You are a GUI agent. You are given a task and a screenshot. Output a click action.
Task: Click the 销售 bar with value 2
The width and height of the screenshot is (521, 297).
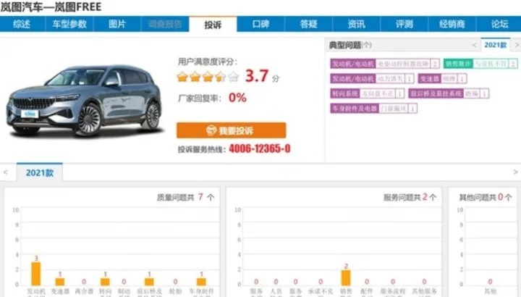tap(346, 277)
